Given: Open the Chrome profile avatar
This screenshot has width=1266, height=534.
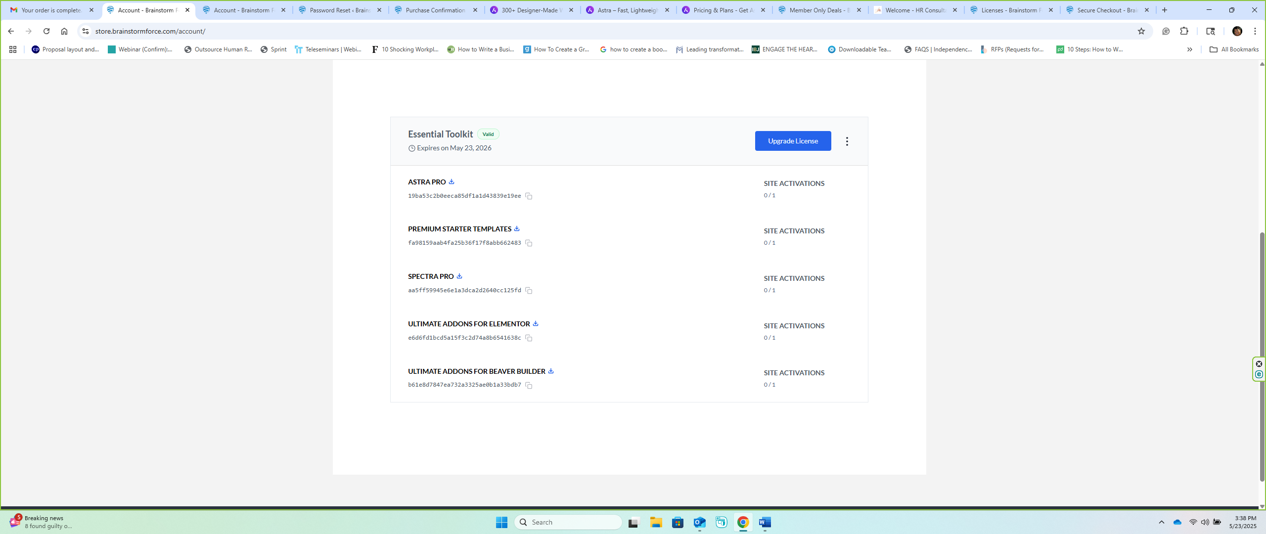Looking at the screenshot, I should [x=1237, y=31].
